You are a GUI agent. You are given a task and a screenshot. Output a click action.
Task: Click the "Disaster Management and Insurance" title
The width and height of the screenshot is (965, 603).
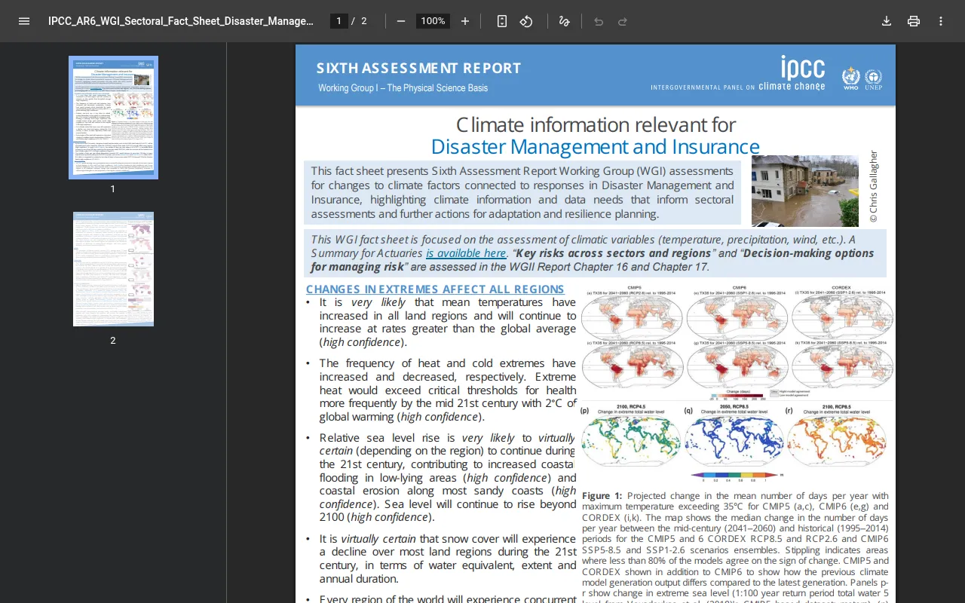click(596, 146)
